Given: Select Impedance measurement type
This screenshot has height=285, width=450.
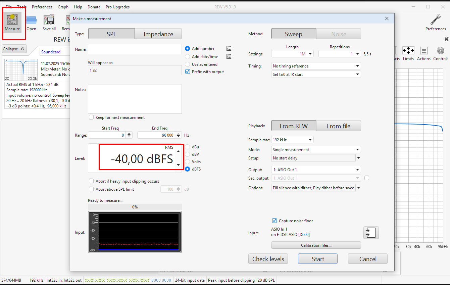Looking at the screenshot, I should (x=158, y=34).
